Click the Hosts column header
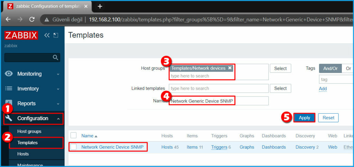354x167 pixels. [167, 136]
